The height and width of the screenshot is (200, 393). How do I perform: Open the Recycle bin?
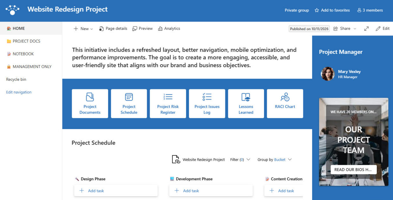[x=16, y=79]
